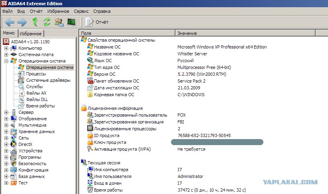Expand the DirectX tree node
The width and height of the screenshot is (328, 194).
pos(6,145)
